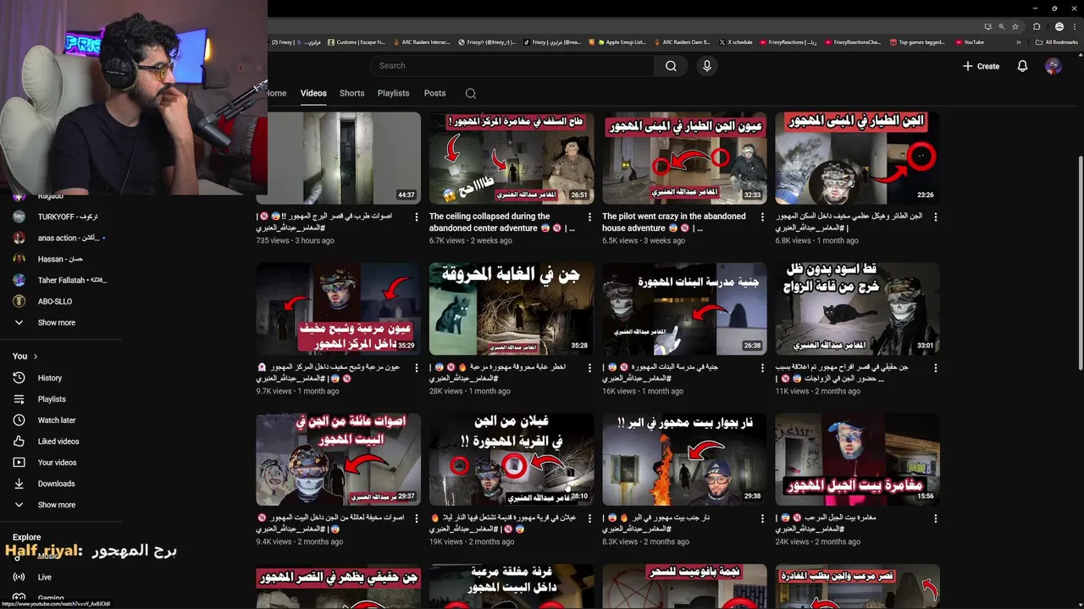This screenshot has height=609, width=1084.
Task: Open the notifications bell
Action: [1022, 66]
